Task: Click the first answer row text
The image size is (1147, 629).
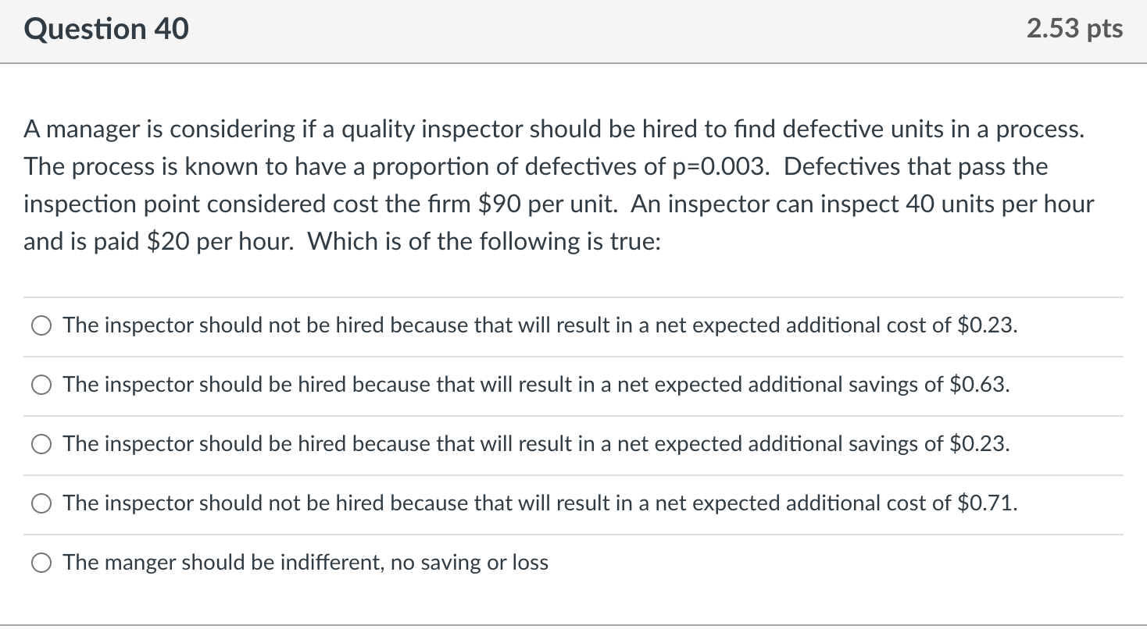Action: point(539,325)
